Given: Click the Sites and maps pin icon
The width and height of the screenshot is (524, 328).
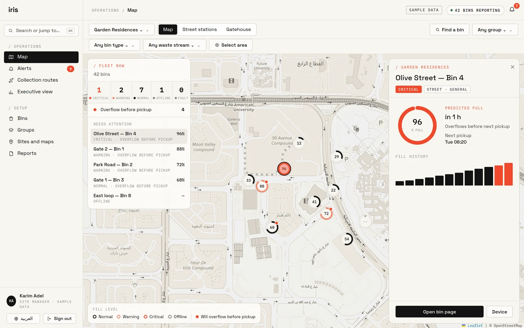Looking at the screenshot, I should (11, 142).
